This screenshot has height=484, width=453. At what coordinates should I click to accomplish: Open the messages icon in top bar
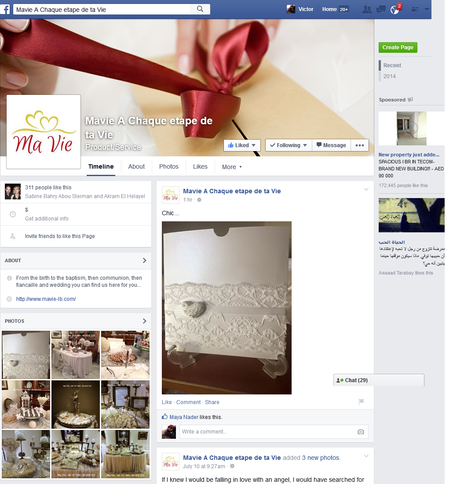pos(381,10)
